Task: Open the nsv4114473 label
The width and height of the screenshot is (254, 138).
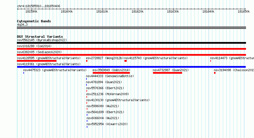Action: pyautogui.click(x=232, y=58)
